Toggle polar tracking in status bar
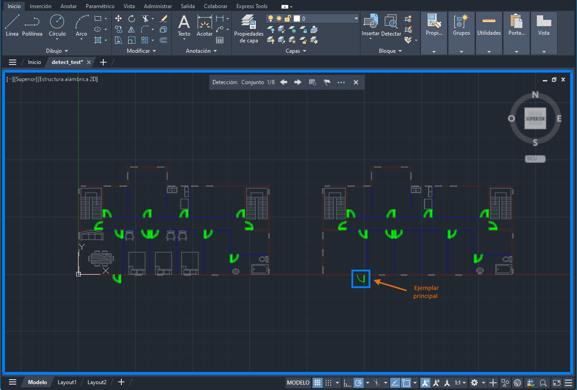The image size is (577, 390). click(x=359, y=382)
